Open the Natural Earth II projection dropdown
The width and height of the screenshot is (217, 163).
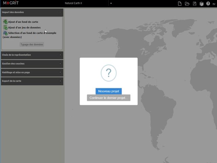click(111, 3)
